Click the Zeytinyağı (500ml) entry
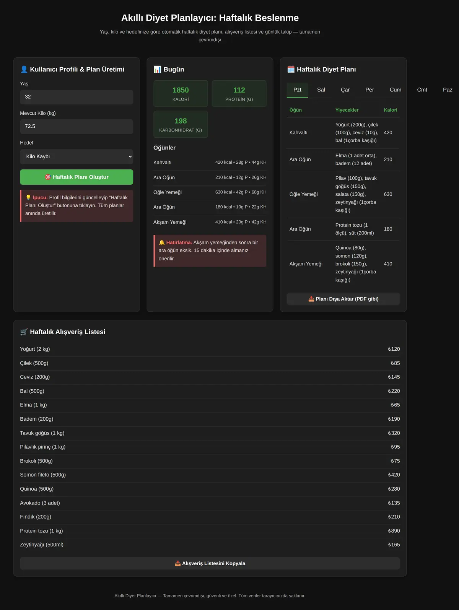 tap(210, 545)
